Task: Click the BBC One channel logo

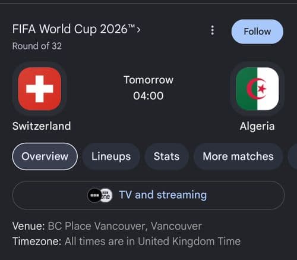Action: 107,195
